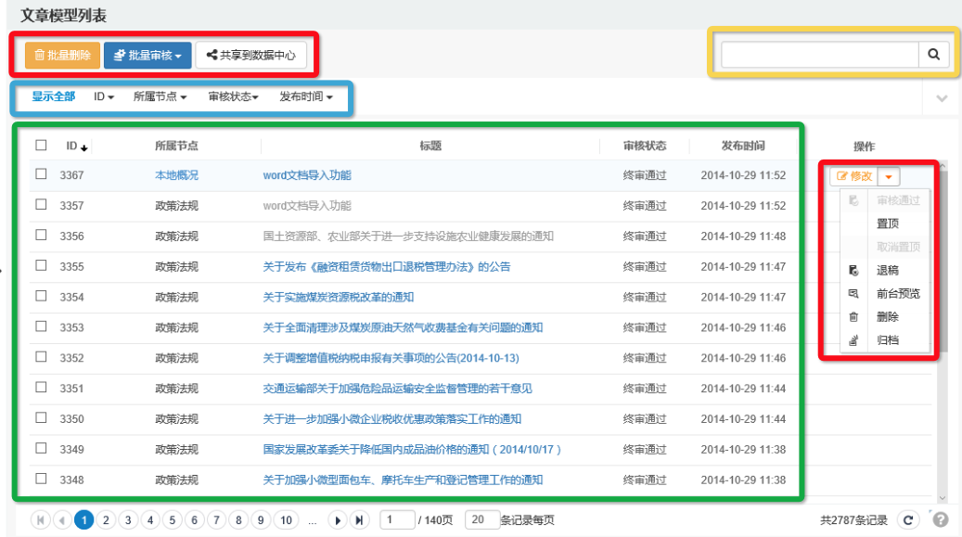Choose 前台预览 in the action menu
This screenshot has width=962, height=537.
pyautogui.click(x=897, y=294)
